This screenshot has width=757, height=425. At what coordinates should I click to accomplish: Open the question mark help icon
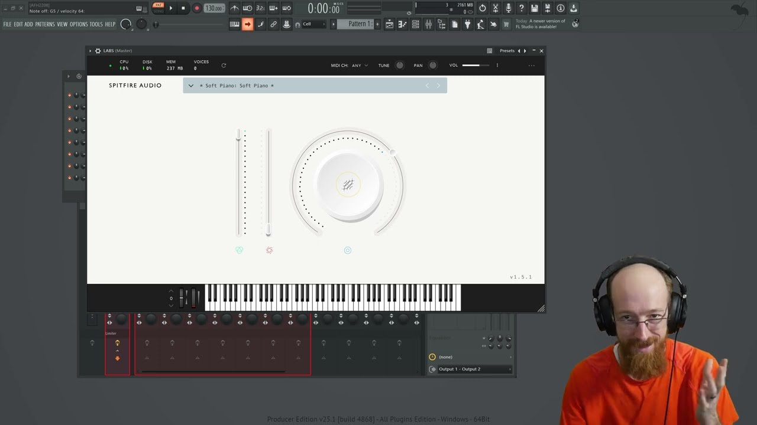[x=522, y=8]
